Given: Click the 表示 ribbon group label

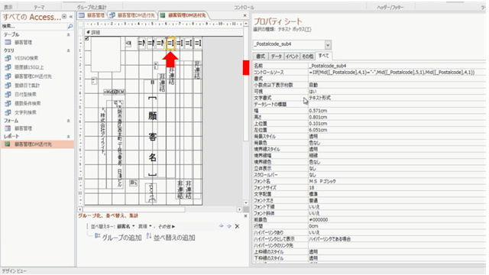Looking at the screenshot, I should pos(8,7).
